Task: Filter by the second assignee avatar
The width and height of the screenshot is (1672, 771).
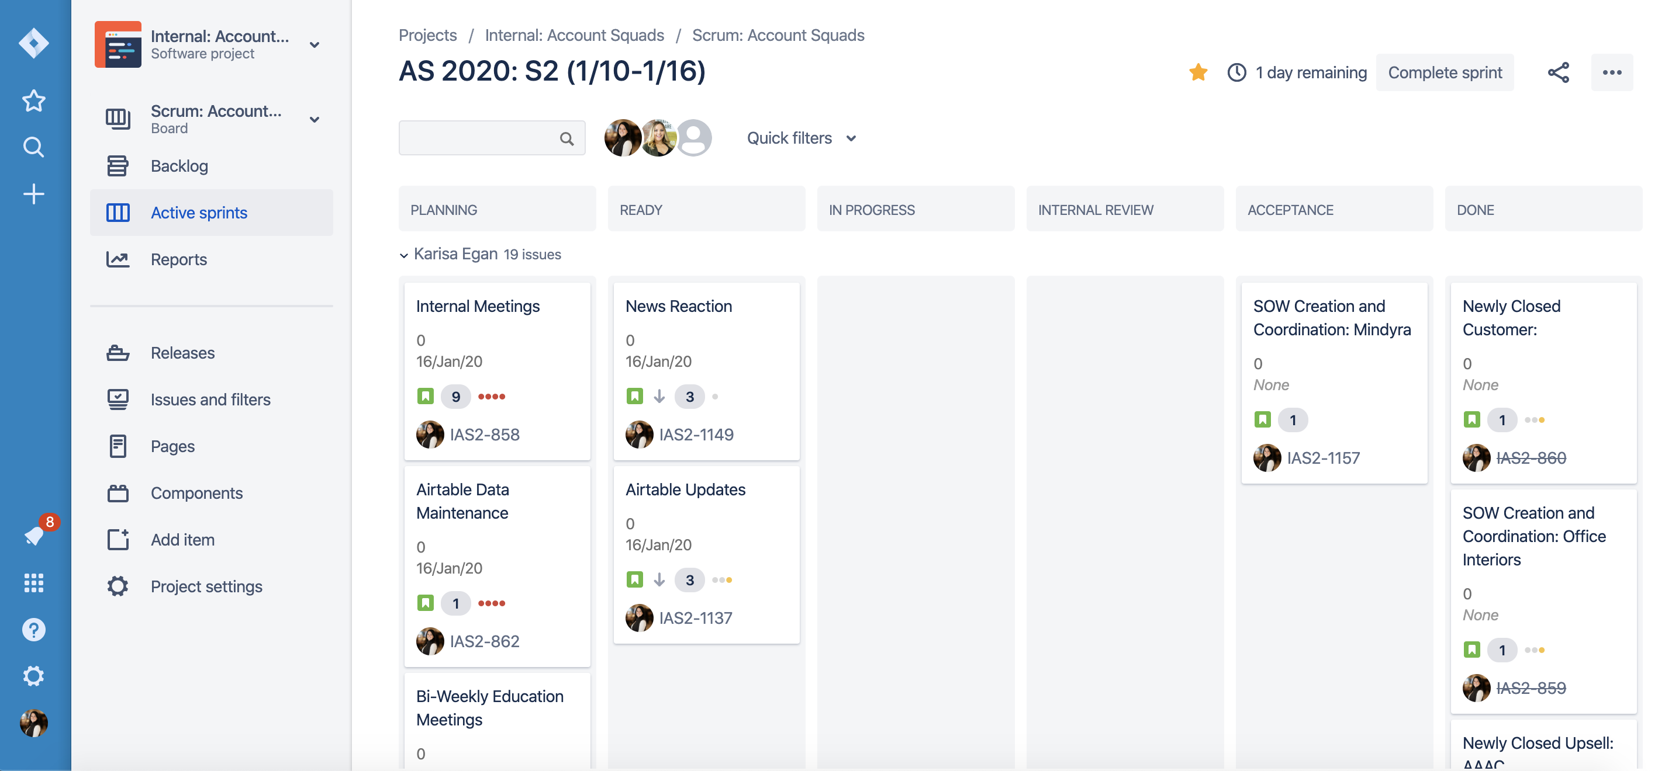Action: point(658,137)
